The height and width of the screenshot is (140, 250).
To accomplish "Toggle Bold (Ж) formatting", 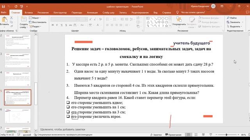I will [52, 25].
